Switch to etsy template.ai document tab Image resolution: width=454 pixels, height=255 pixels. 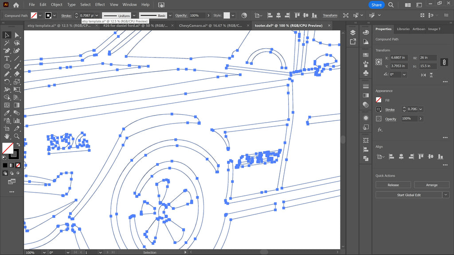pos(59,25)
